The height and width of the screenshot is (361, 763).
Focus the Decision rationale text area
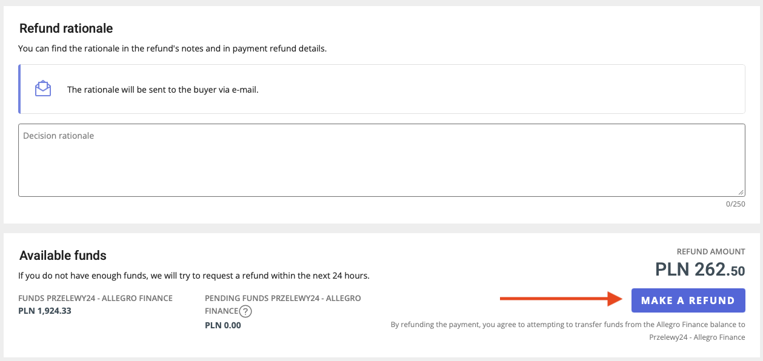point(381,161)
